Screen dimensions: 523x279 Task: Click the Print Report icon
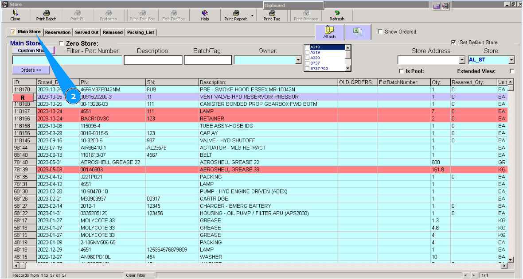pyautogui.click(x=236, y=14)
